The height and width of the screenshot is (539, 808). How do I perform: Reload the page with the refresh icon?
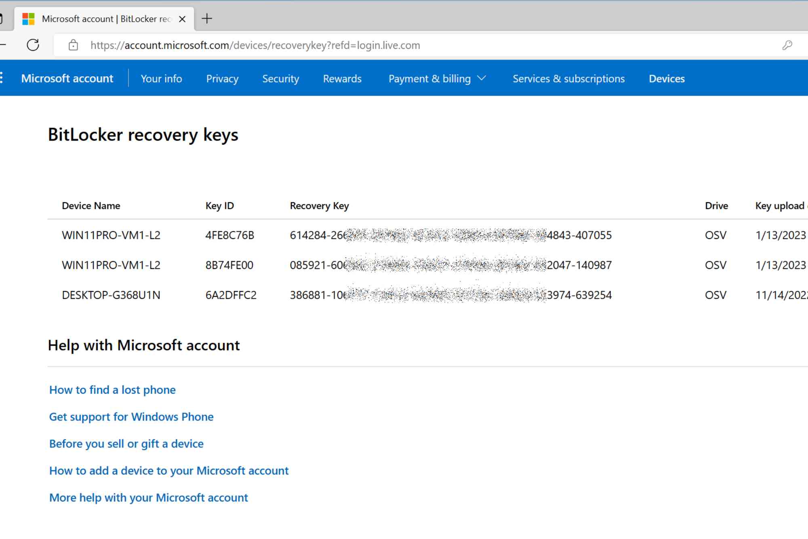click(33, 45)
